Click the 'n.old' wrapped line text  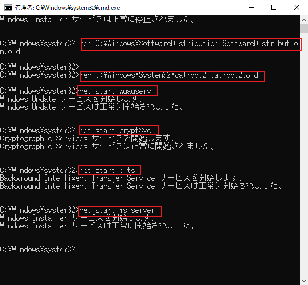tap(10, 52)
